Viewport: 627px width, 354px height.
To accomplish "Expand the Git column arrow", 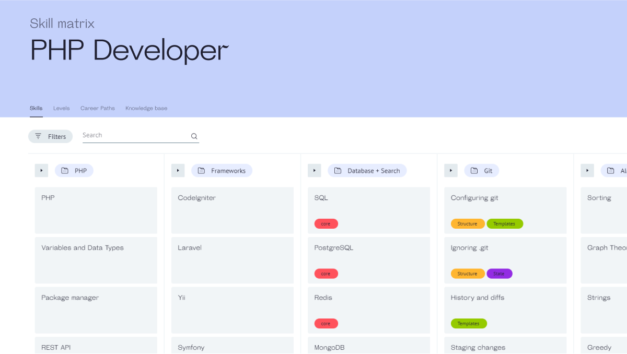I will pyautogui.click(x=450, y=171).
